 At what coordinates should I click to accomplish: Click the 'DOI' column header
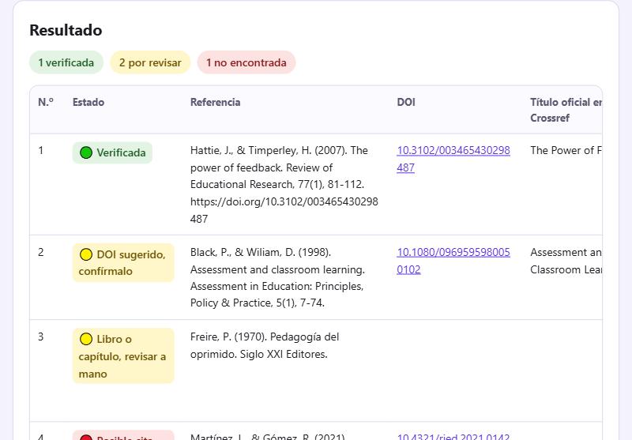406,102
